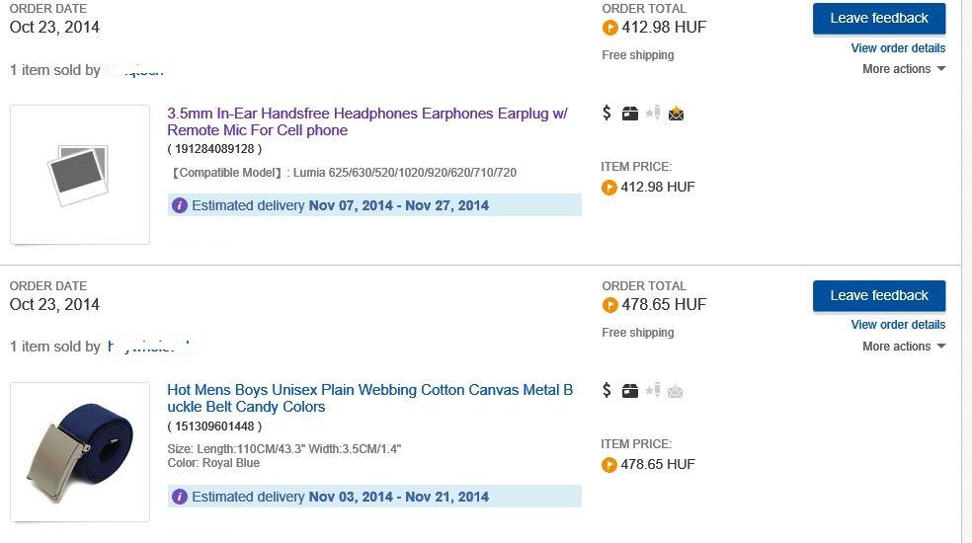Leave feedback for the headphones order
Screen dimensions: 972x543
[x=878, y=18]
